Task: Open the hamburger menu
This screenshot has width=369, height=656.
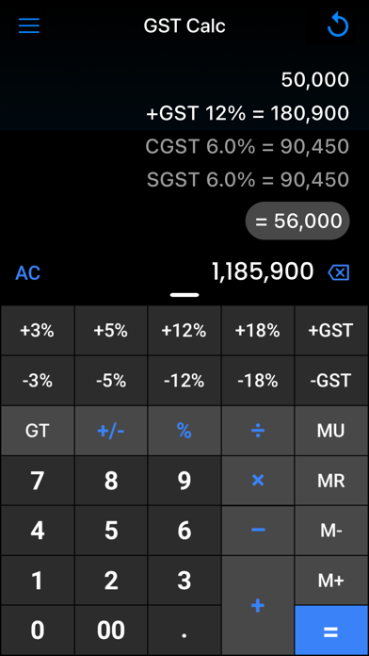Action: pyautogui.click(x=29, y=26)
